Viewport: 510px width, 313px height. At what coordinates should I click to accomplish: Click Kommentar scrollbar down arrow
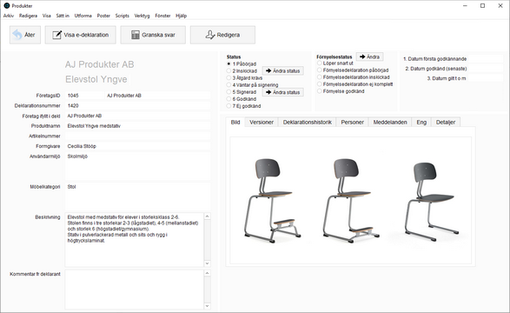[x=207, y=305]
